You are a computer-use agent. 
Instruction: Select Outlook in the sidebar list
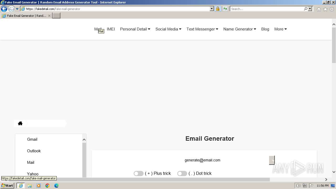pos(34,151)
